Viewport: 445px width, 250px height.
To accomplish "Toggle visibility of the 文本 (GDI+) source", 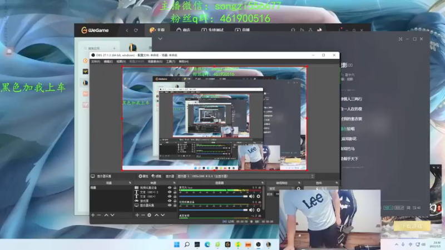I will point(170,196).
